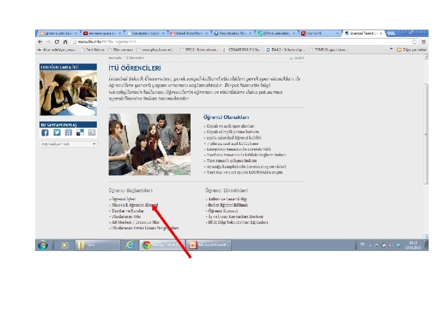Click the group photo around the model

(x=149, y=145)
